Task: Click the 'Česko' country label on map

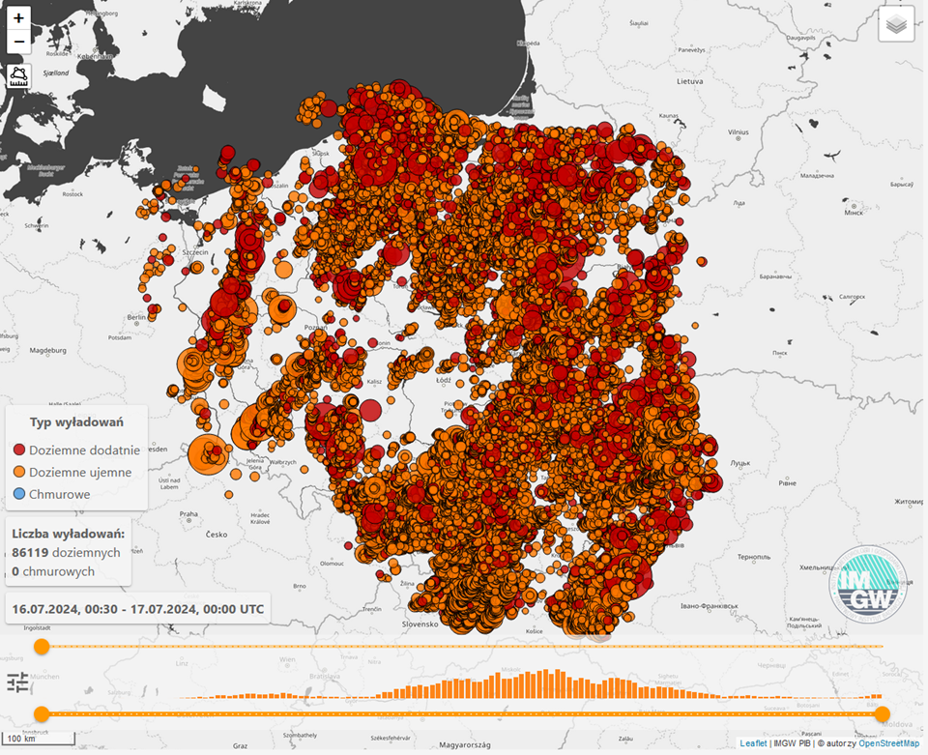Action: pyautogui.click(x=217, y=535)
